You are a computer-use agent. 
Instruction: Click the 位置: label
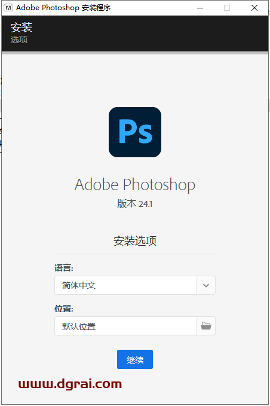point(64,309)
